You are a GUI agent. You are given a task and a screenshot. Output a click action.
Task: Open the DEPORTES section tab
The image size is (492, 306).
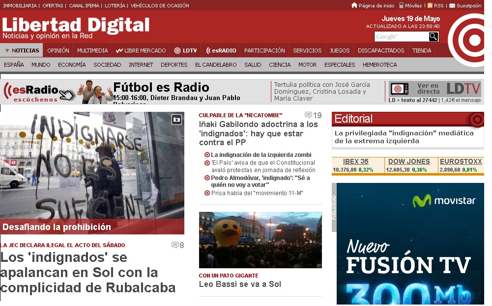pyautogui.click(x=174, y=65)
